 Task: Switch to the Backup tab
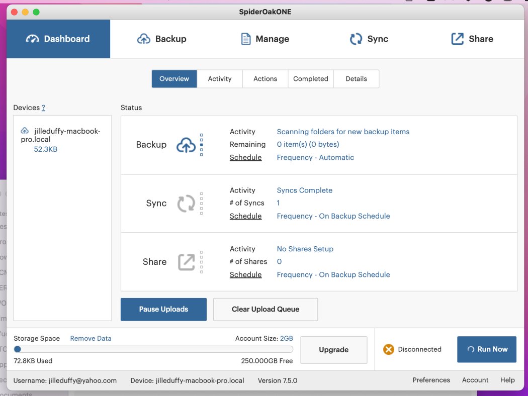161,39
